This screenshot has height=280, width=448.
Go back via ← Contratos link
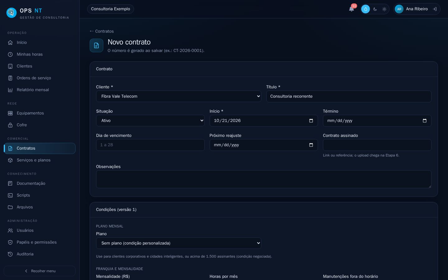[101, 31]
